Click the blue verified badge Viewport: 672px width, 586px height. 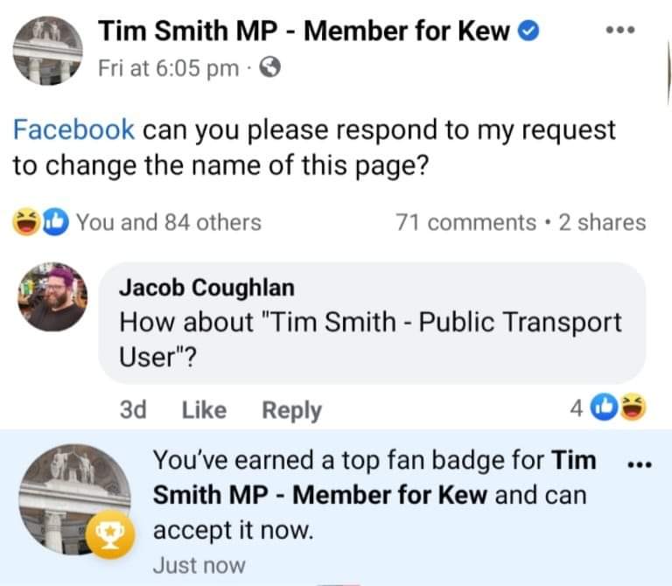tap(528, 32)
